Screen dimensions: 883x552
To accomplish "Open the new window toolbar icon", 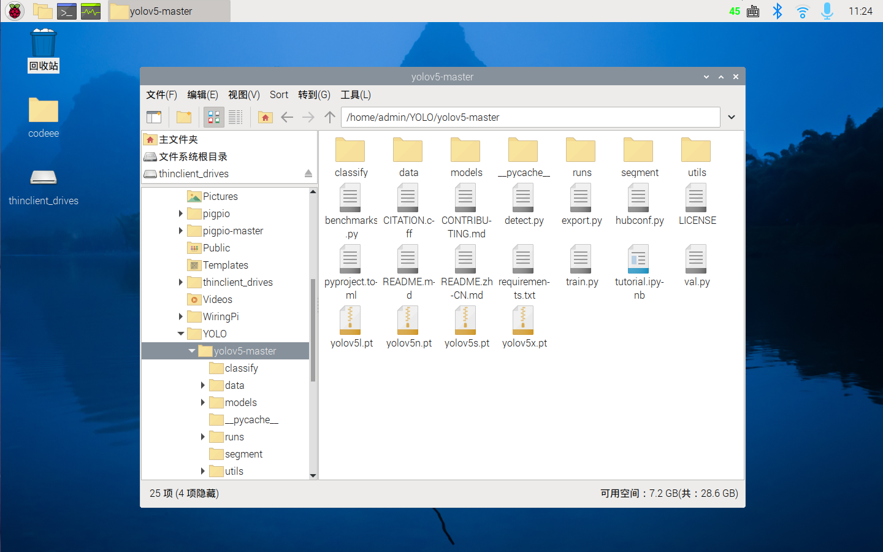I will (154, 117).
